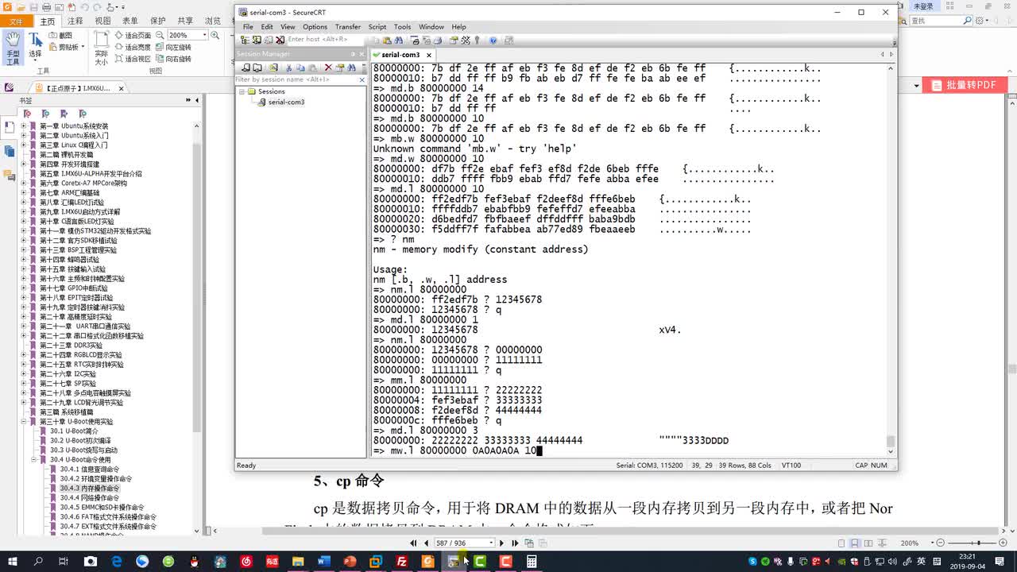Select 30.4.4 网络操作命令 bookmark
Viewport: 1017px width, 572px height.
pos(90,498)
